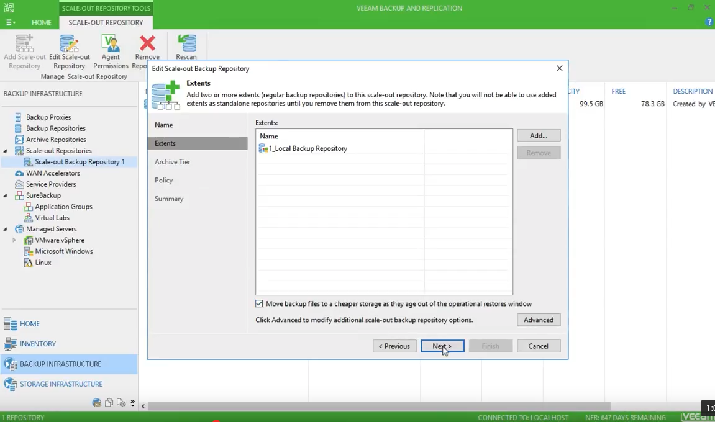Expand the VMware vSphere tree node

click(x=14, y=240)
